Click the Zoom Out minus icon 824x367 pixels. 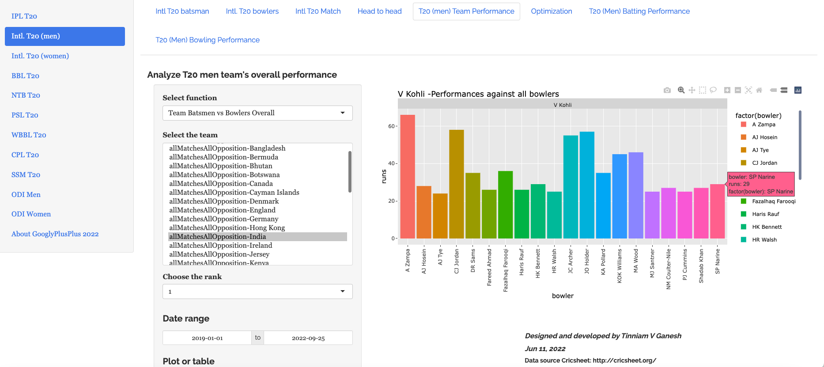tap(737, 90)
